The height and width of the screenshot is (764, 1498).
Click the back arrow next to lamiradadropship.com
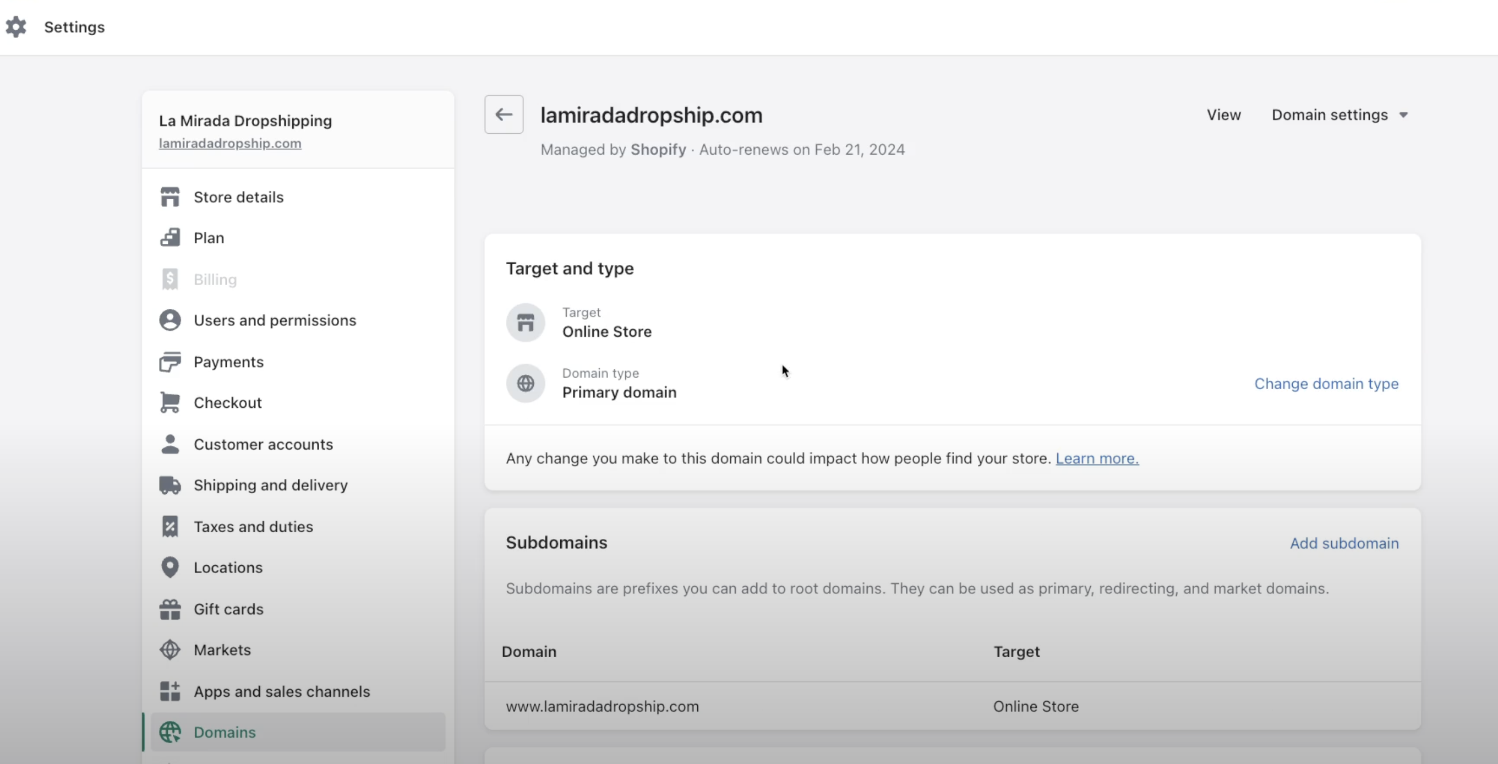pos(504,114)
